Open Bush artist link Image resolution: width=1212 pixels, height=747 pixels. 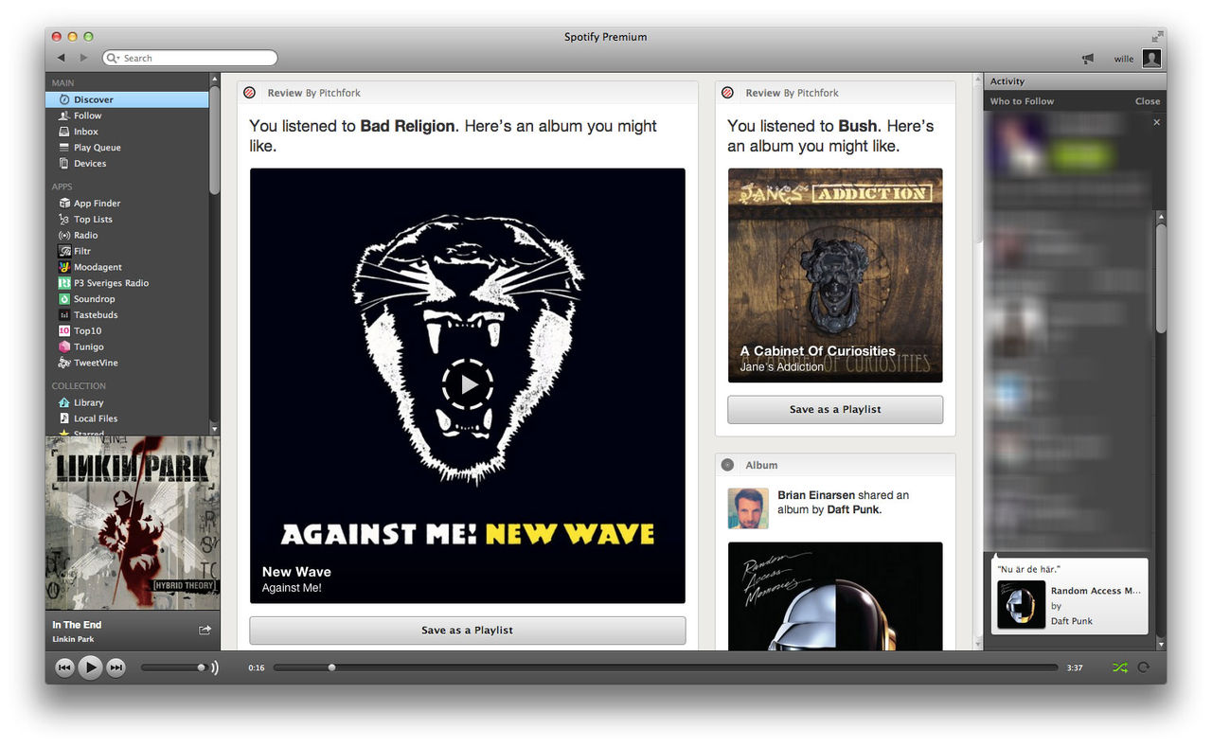pyautogui.click(x=858, y=126)
